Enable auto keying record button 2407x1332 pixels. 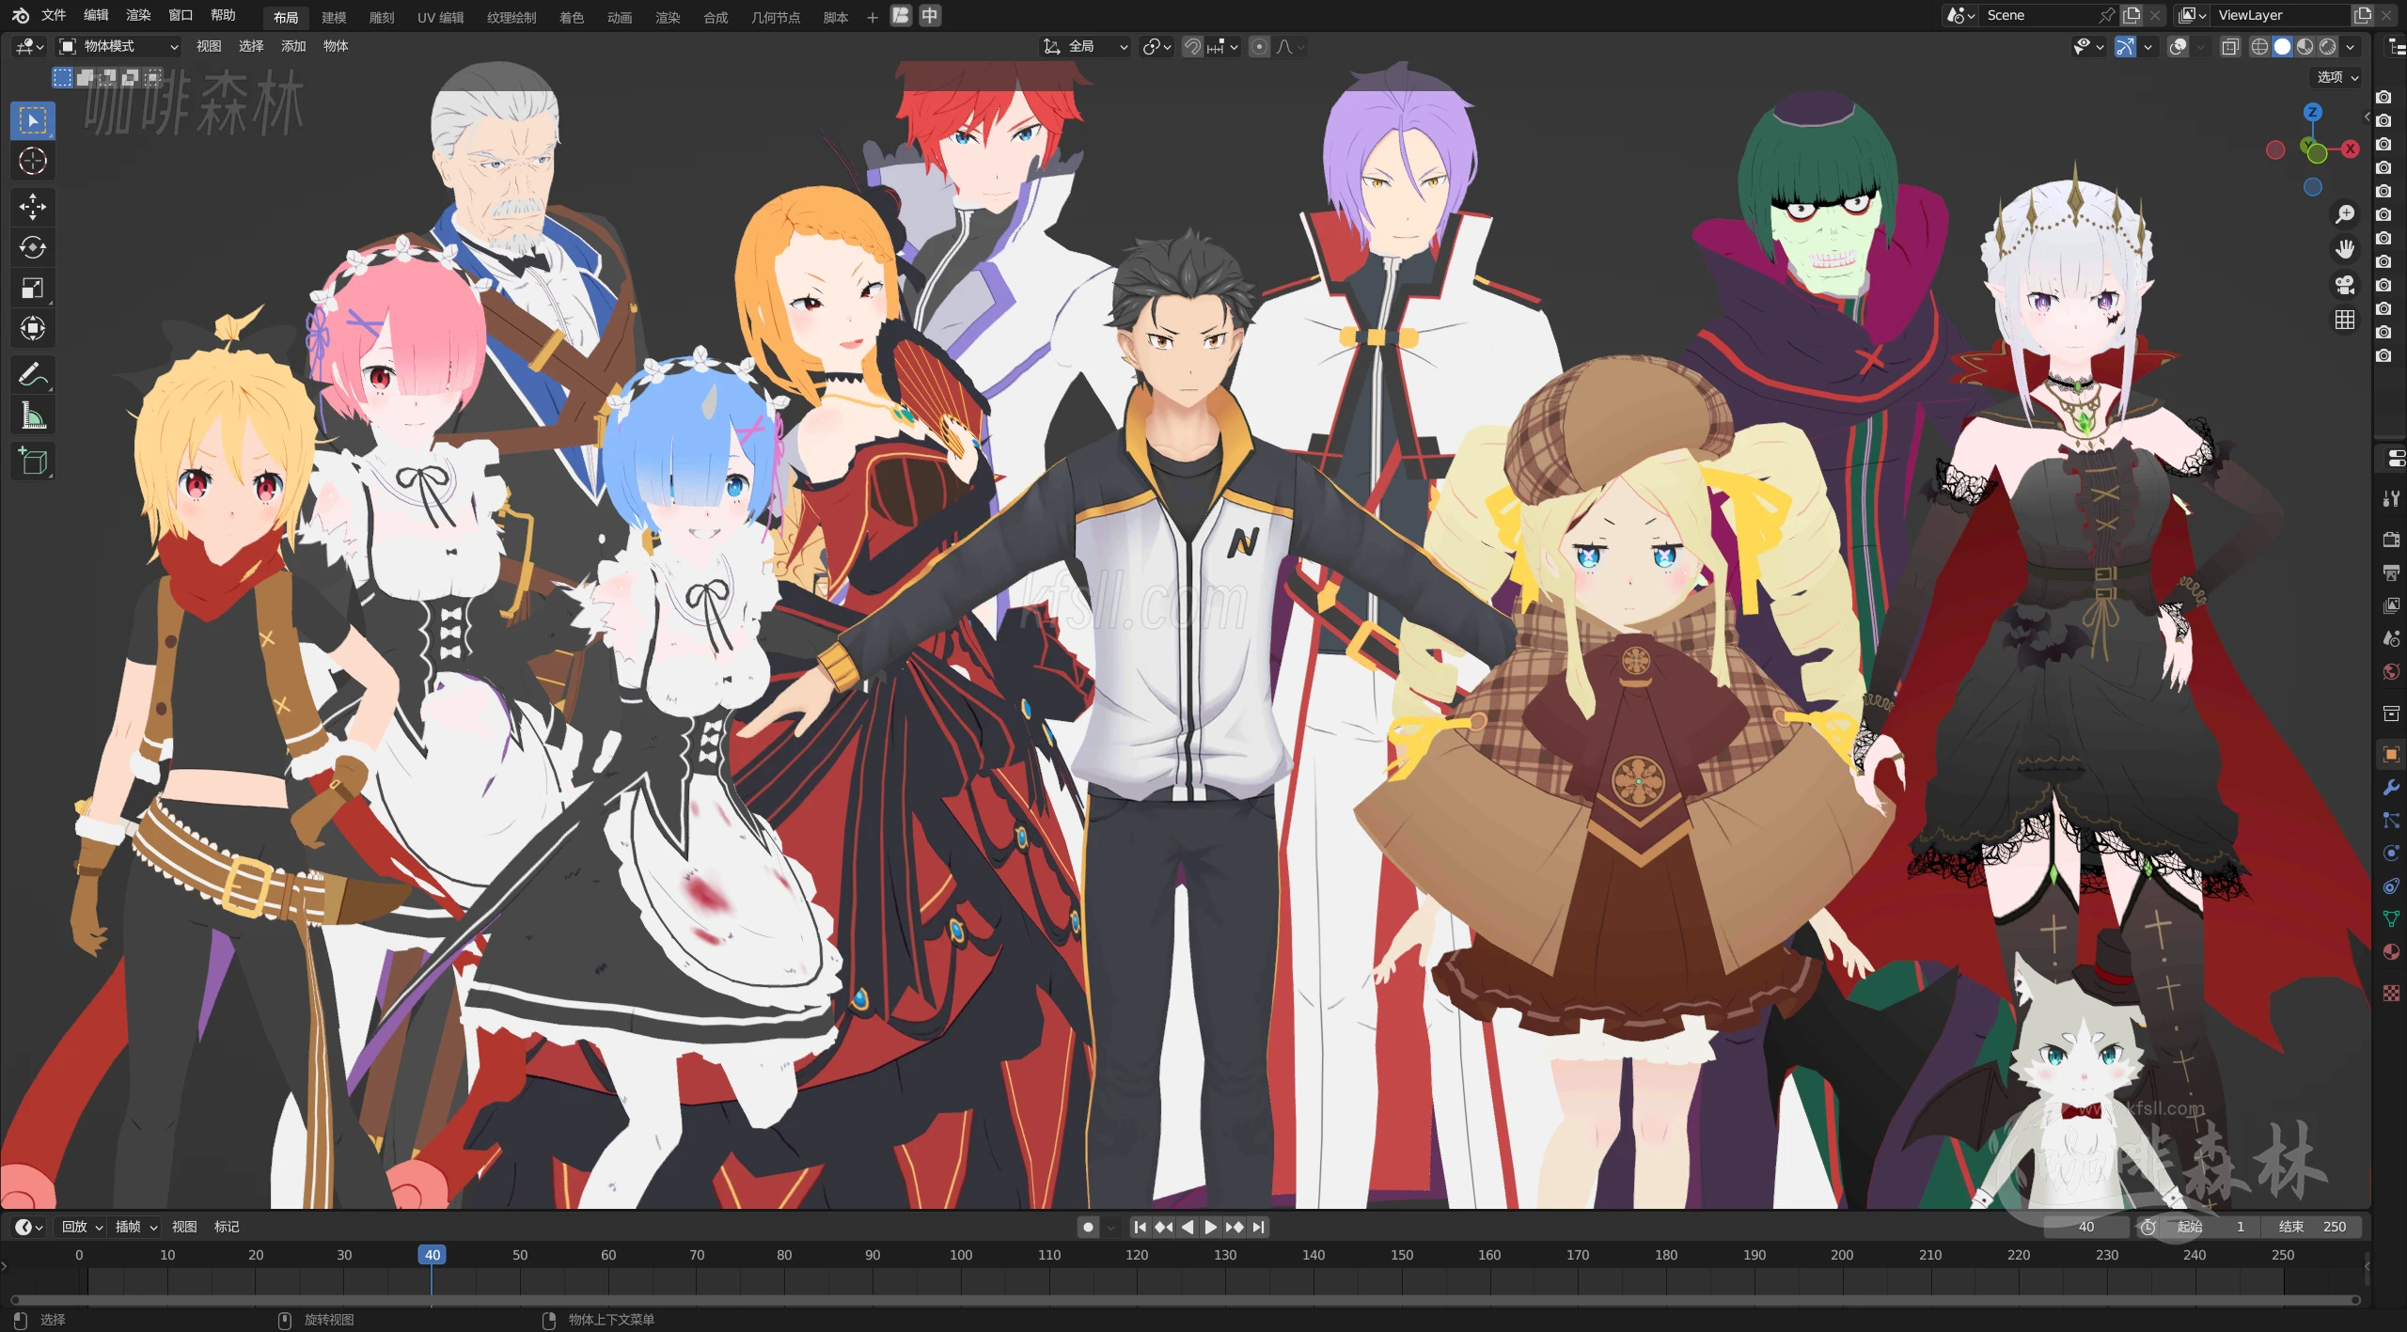1088,1227
